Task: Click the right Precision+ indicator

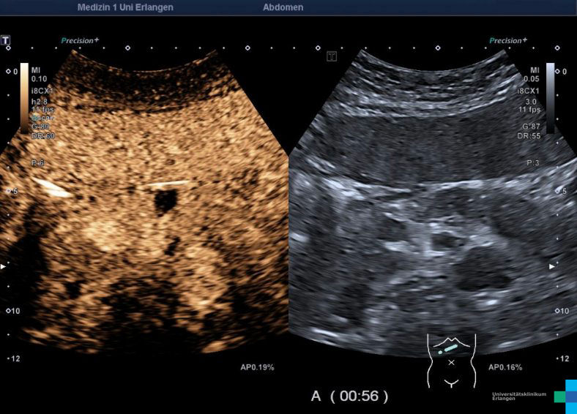Action: coord(507,41)
